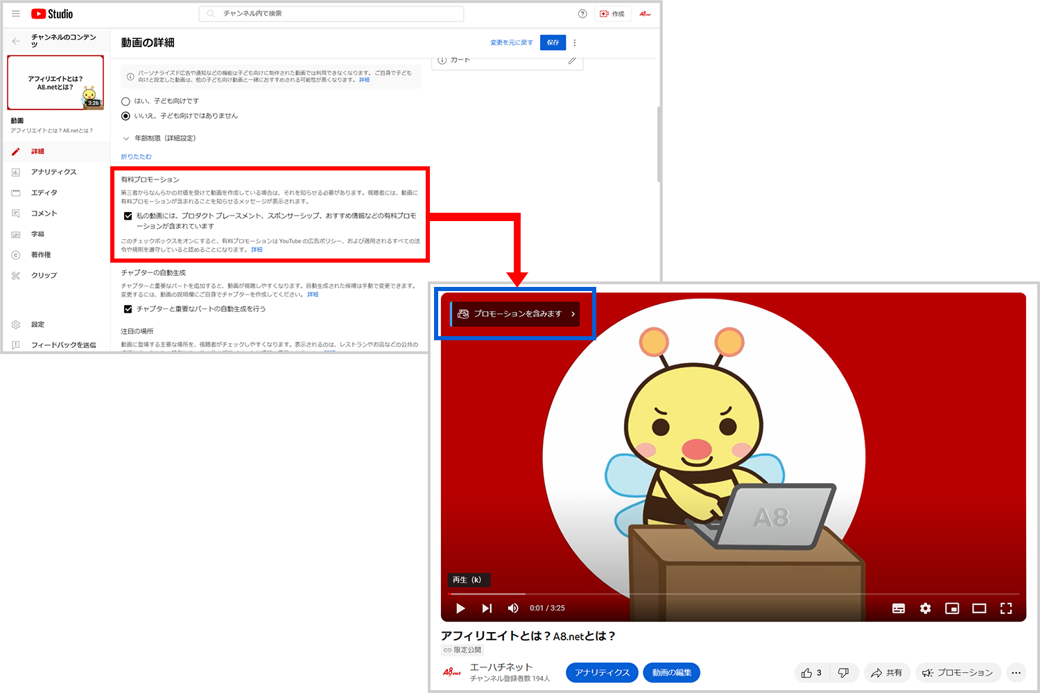Toggle subtitles in the player
1040x693 pixels.
(x=899, y=608)
